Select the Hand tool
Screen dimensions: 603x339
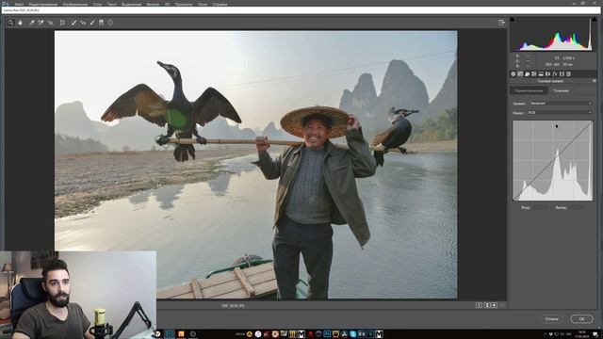(x=20, y=23)
